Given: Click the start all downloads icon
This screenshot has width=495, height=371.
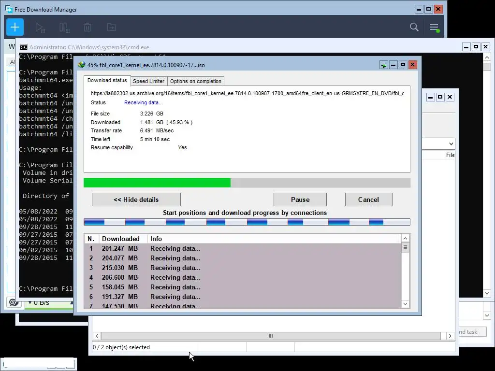Looking at the screenshot, I should coord(40,28).
